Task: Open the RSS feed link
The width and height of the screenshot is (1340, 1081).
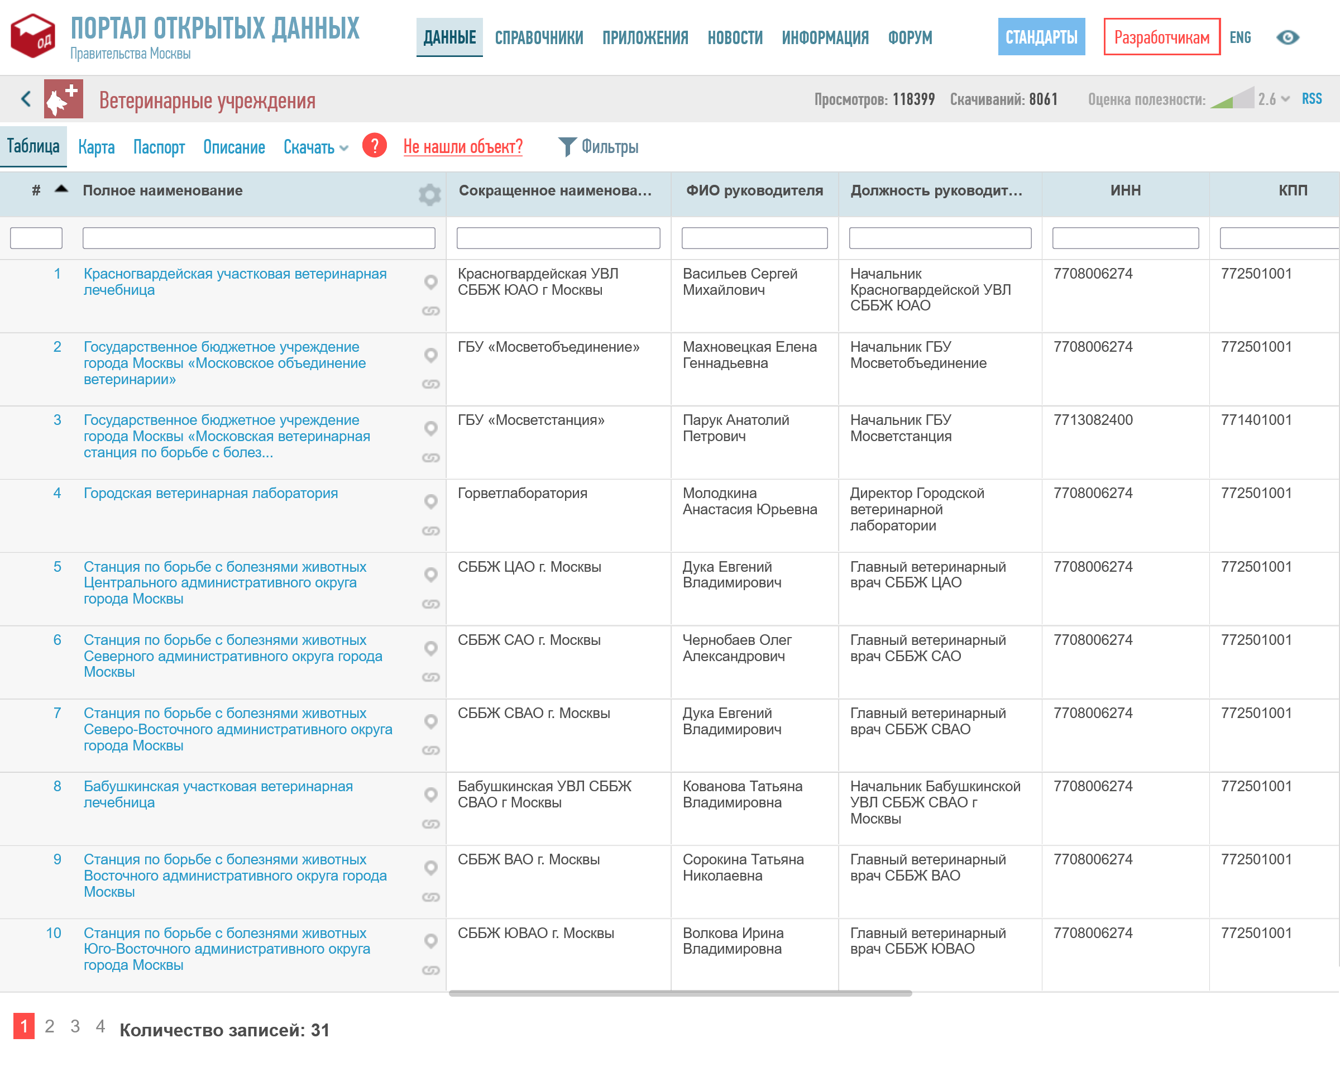Action: (1312, 98)
